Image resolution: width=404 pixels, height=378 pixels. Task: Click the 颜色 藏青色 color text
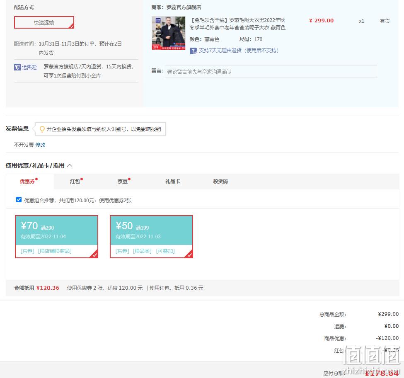[204, 39]
